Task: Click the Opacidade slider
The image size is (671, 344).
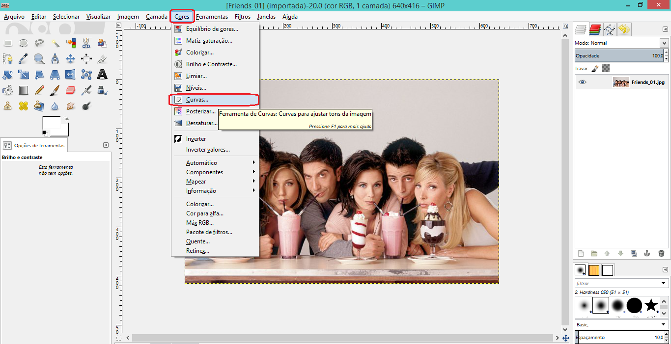Action: (x=621, y=55)
